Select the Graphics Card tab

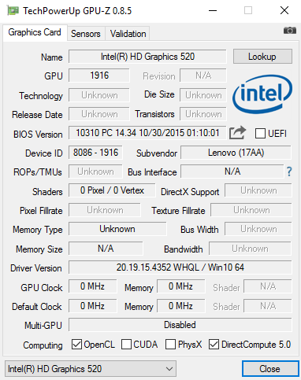point(35,32)
